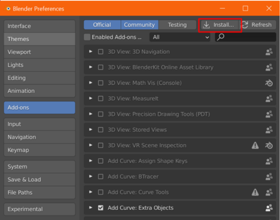Enable the BTracer add-on checkbox

(x=101, y=177)
